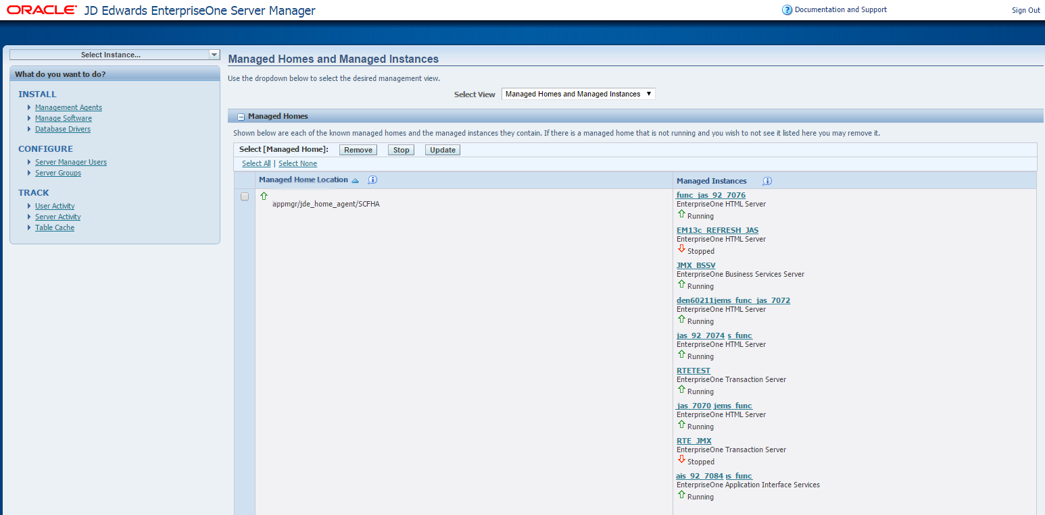
Task: Click the Managed Home Location column header
Action: click(303, 180)
